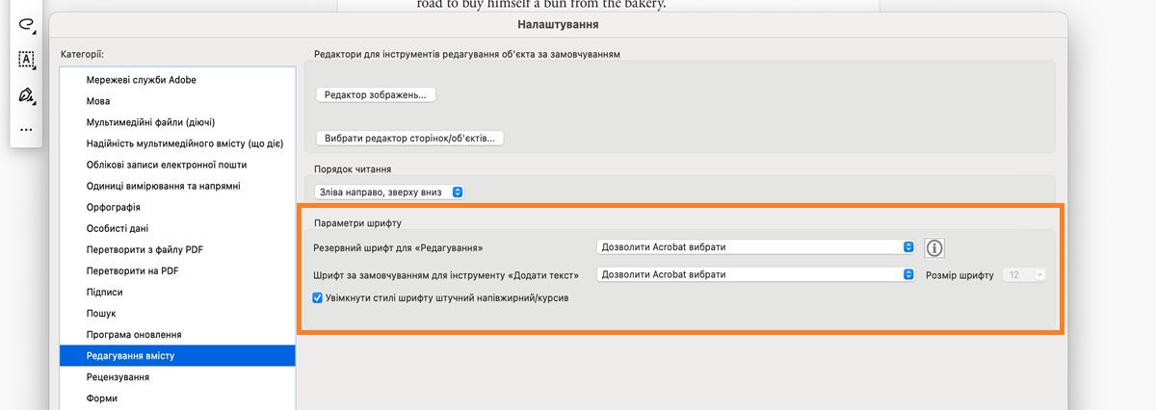The height and width of the screenshot is (410, 1156).
Task: Select the "Мова" category
Action: [x=98, y=101]
